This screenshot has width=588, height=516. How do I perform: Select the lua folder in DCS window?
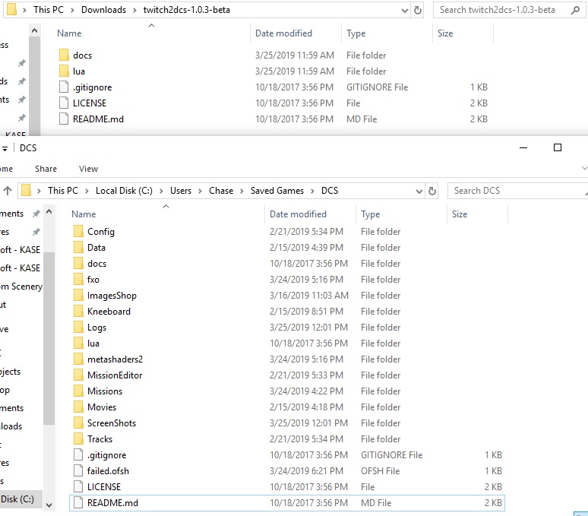93,343
